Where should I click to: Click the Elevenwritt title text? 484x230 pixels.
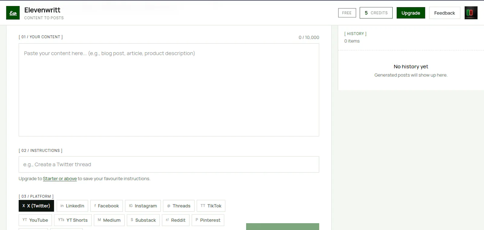click(x=42, y=10)
